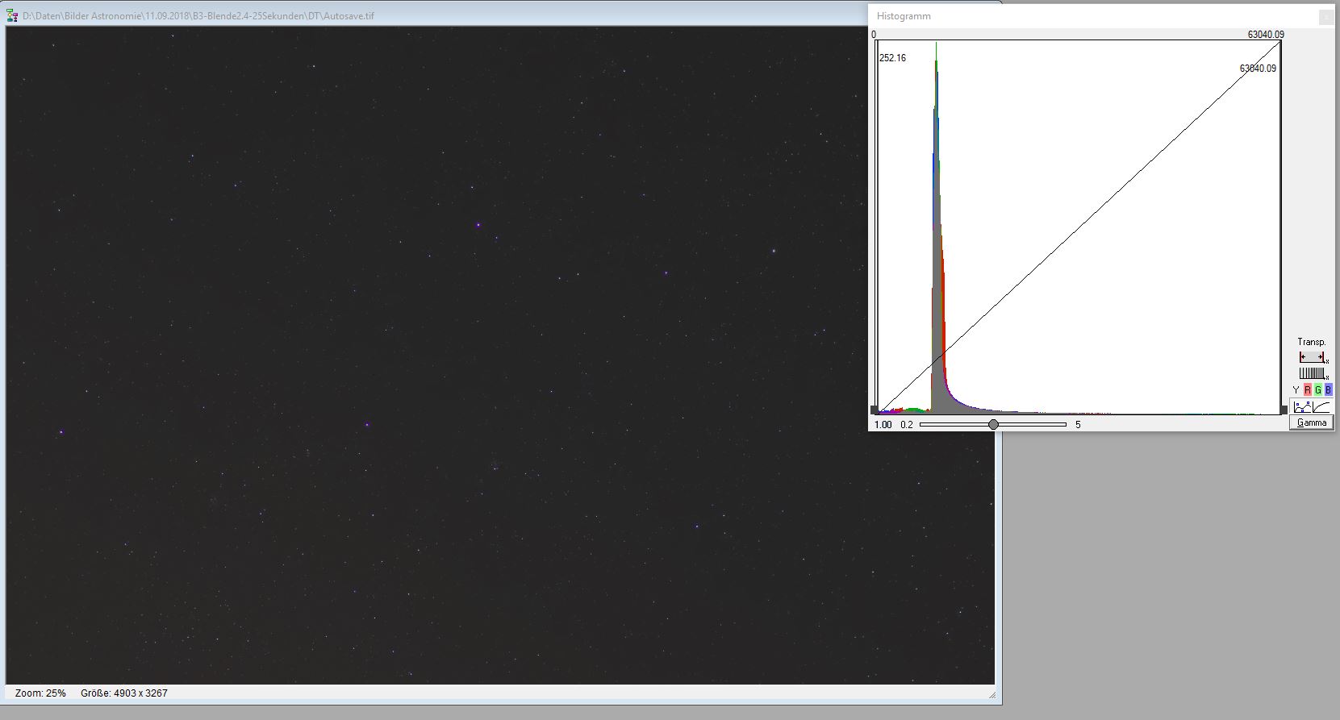Click the Fitswork app icon in title bar
Image resolution: width=1340 pixels, height=720 pixels.
(x=12, y=15)
